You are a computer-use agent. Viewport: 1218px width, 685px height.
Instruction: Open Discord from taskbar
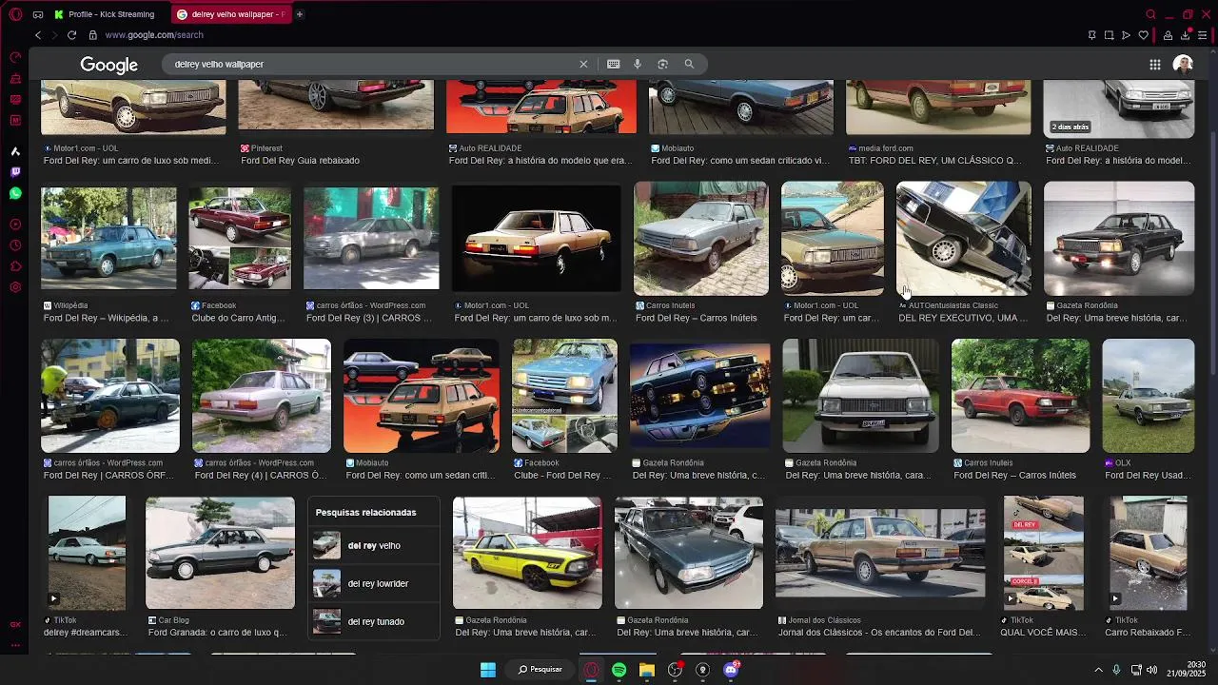(731, 670)
